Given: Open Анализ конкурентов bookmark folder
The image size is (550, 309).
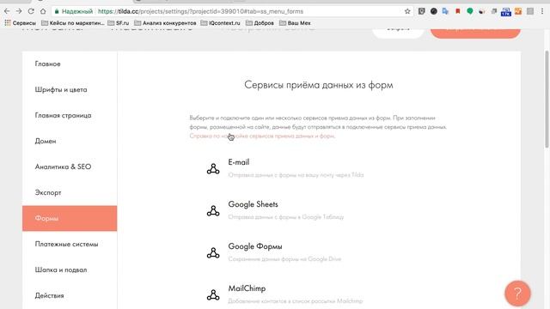Looking at the screenshot, I should click(166, 23).
